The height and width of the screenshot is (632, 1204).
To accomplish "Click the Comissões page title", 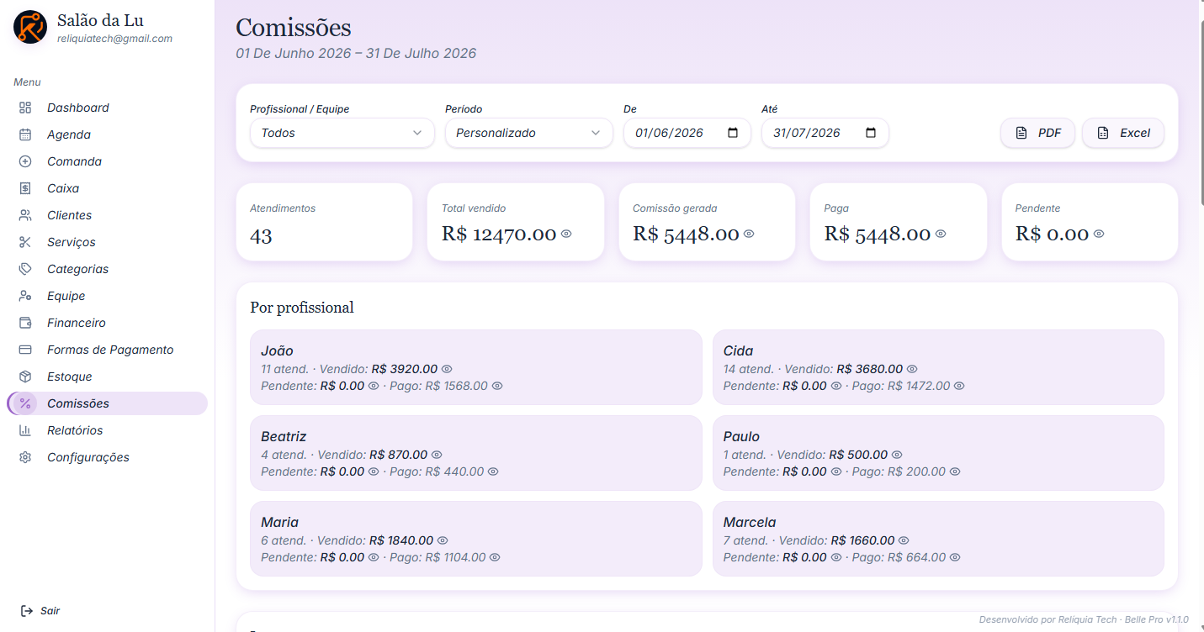I will pos(294,28).
